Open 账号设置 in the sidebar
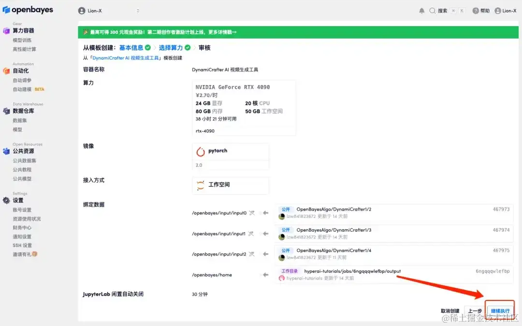This screenshot has width=522, height=326. coord(22,210)
